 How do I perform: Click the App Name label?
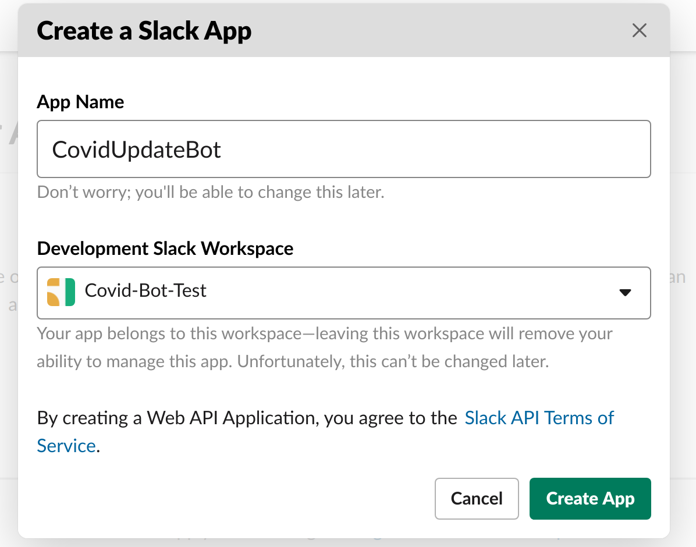click(80, 102)
